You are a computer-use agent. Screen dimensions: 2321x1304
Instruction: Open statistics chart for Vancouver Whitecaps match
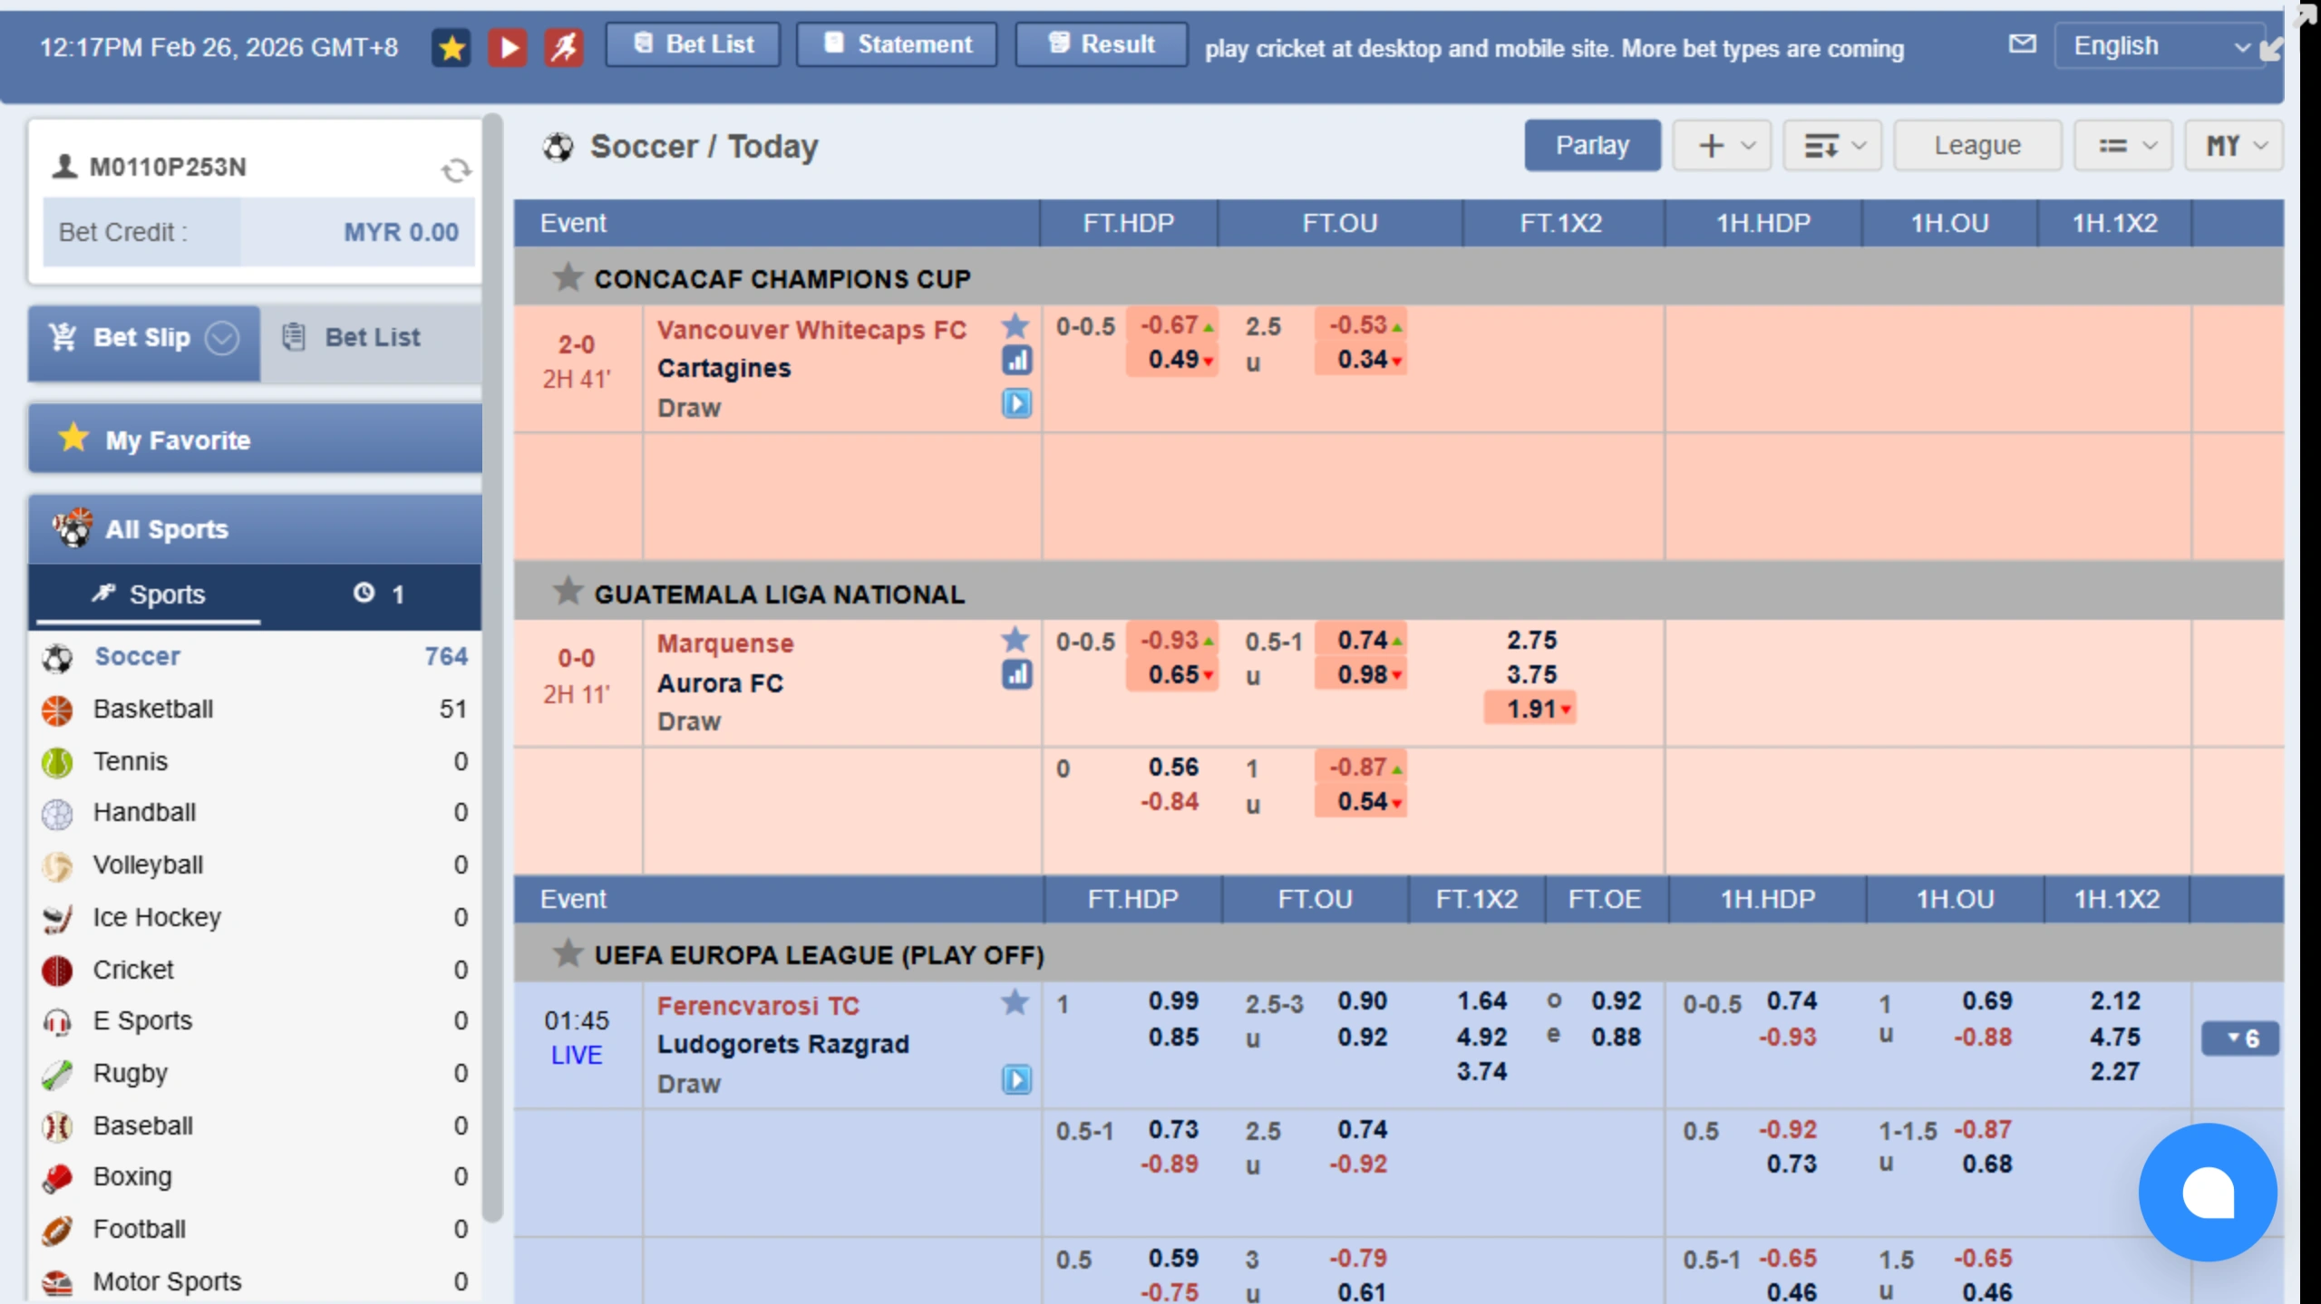(1016, 361)
